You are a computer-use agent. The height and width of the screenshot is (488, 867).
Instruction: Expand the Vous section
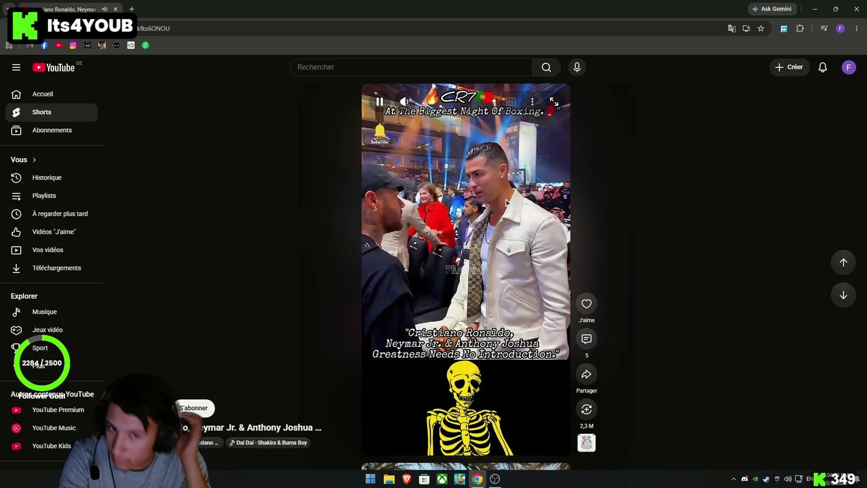pos(24,160)
